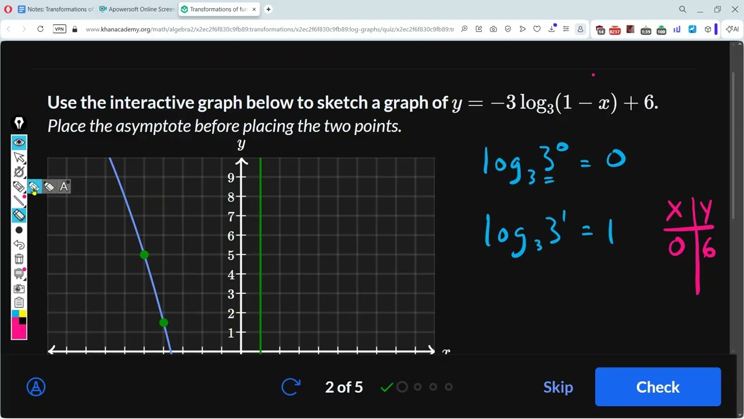
Task: Click the clipboard icon in drawing toolbar
Action: [19, 303]
